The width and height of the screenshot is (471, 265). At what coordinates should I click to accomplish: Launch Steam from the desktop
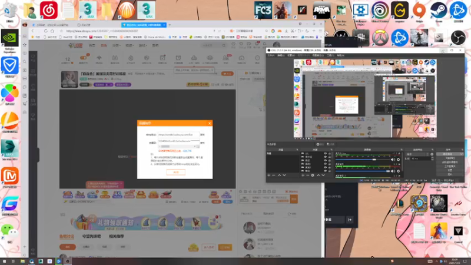point(439,11)
